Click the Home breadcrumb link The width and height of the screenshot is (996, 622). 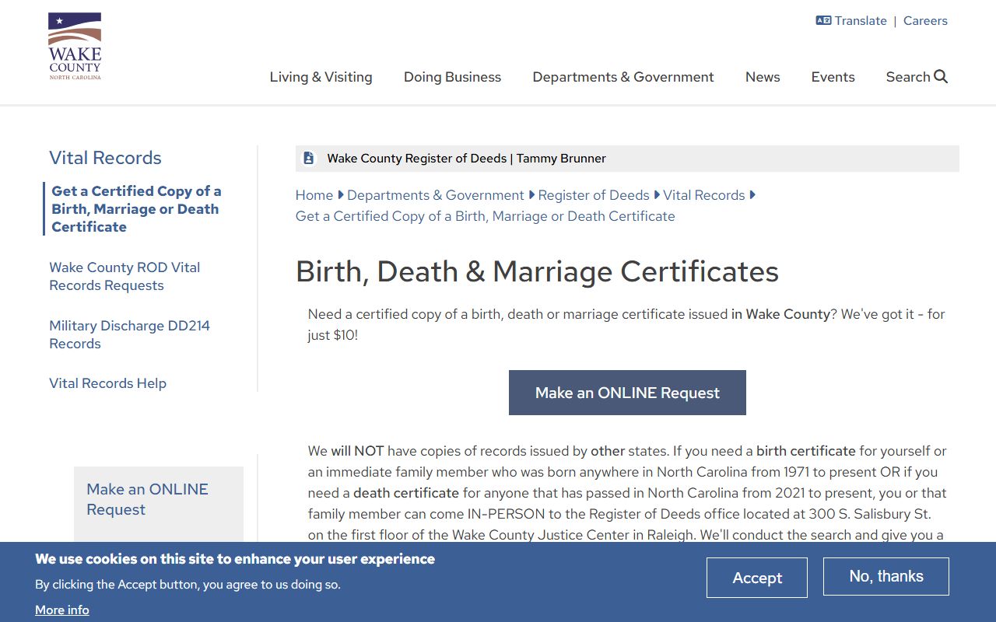[x=314, y=195]
